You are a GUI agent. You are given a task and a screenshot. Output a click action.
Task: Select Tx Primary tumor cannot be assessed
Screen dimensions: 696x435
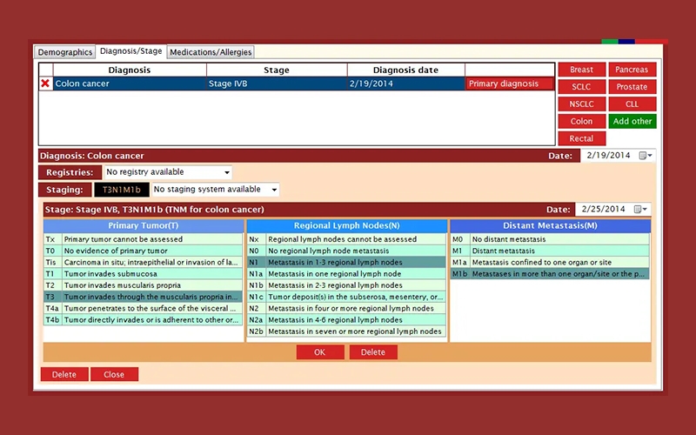pyautogui.click(x=144, y=239)
